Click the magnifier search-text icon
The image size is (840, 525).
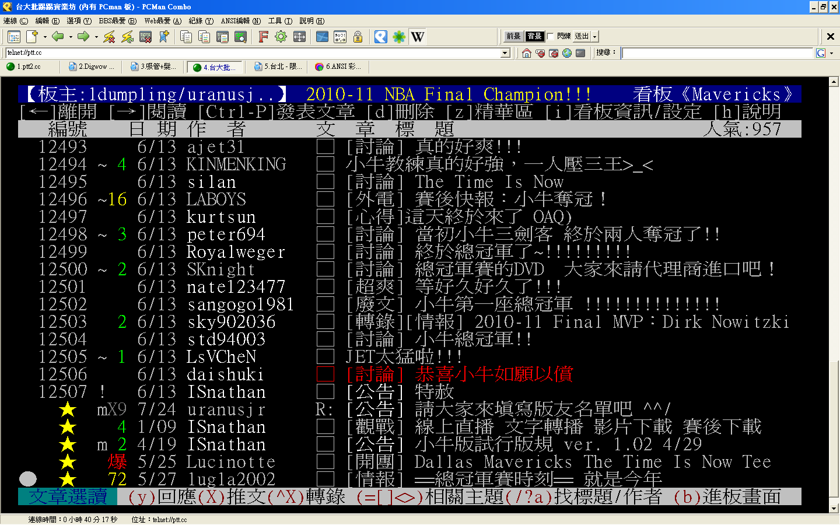[x=240, y=37]
